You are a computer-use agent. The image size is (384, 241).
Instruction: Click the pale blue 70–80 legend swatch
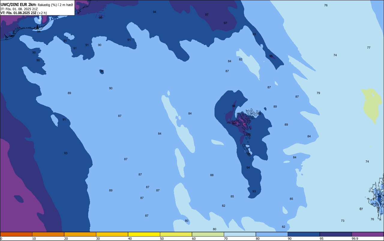pos(240,234)
